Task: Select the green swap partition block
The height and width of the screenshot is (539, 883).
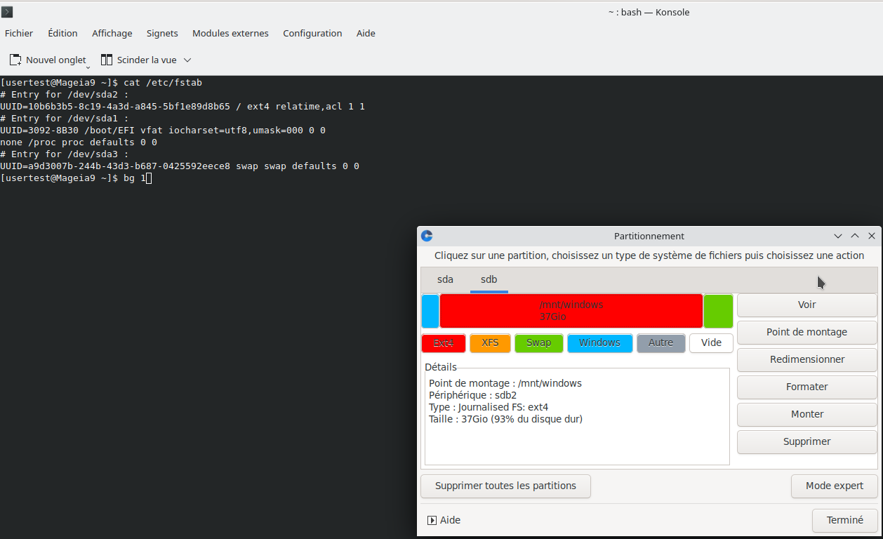Action: coord(718,311)
